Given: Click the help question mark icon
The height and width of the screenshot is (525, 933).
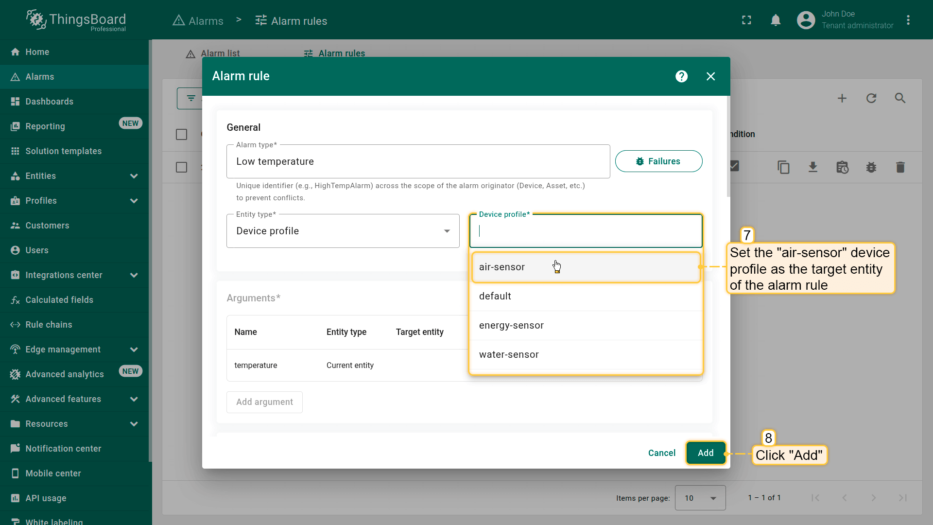Looking at the screenshot, I should [x=681, y=76].
